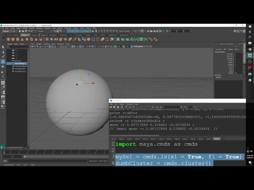
Task: Click the Polygon Pyramid shelf icon
Action: [36, 39]
